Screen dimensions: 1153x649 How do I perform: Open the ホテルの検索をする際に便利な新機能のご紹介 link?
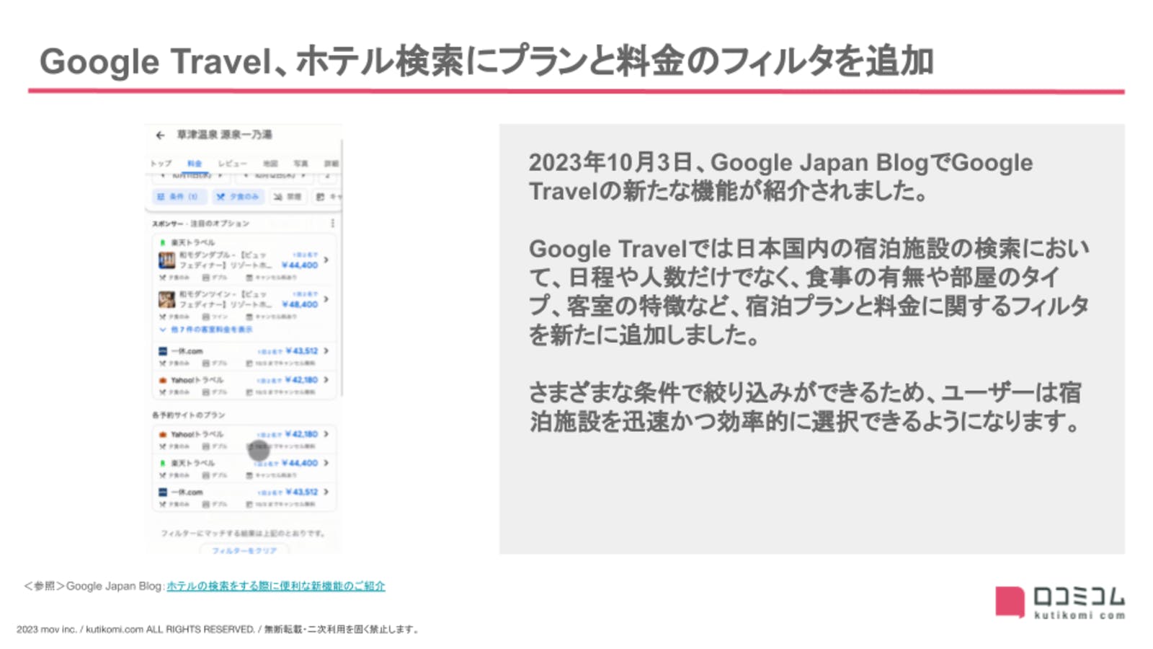(x=276, y=586)
